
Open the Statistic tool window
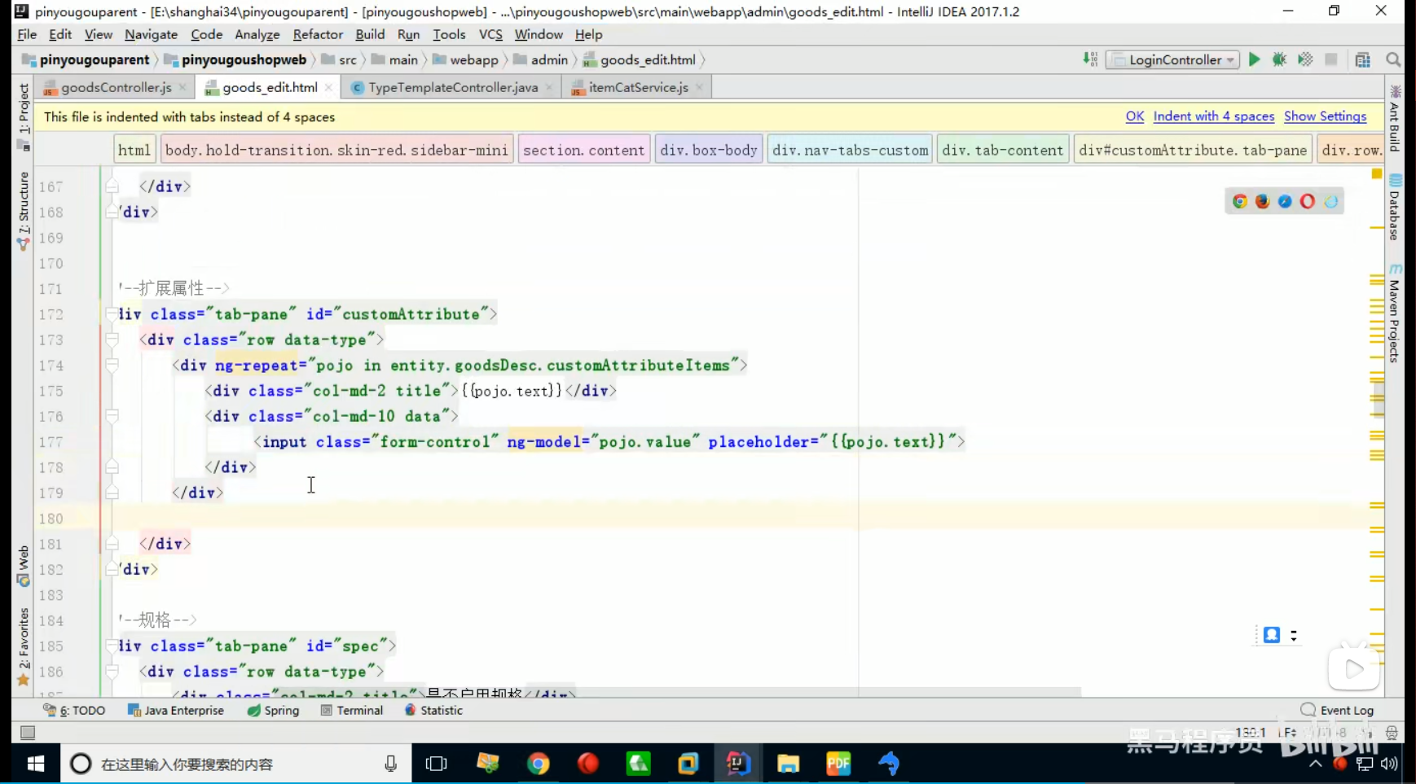pyautogui.click(x=434, y=710)
